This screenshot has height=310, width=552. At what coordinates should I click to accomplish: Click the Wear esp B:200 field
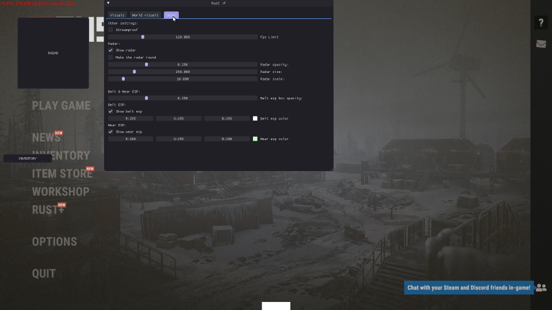[x=227, y=139]
